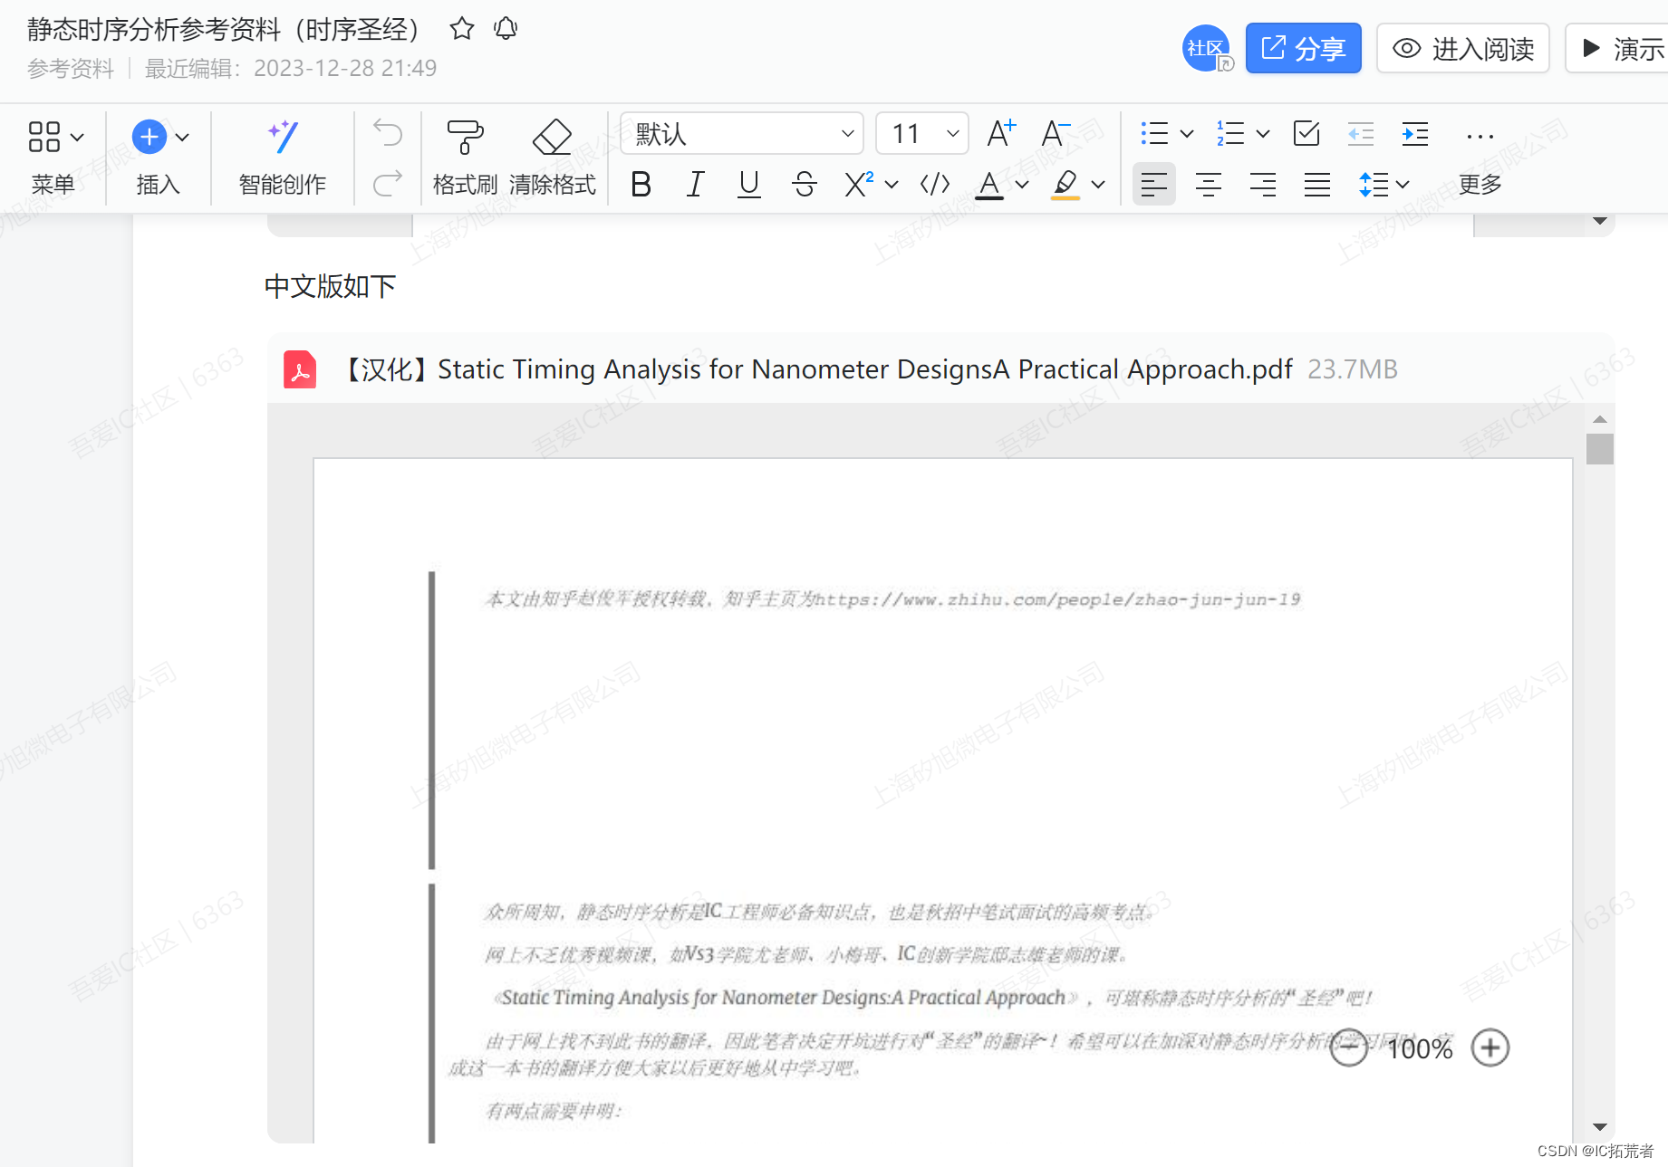
Task: Open the community avatar badge
Action: (1207, 48)
